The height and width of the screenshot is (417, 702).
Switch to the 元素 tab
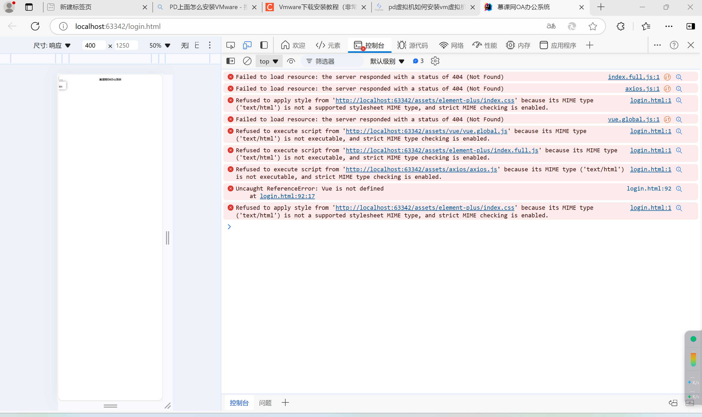point(328,45)
